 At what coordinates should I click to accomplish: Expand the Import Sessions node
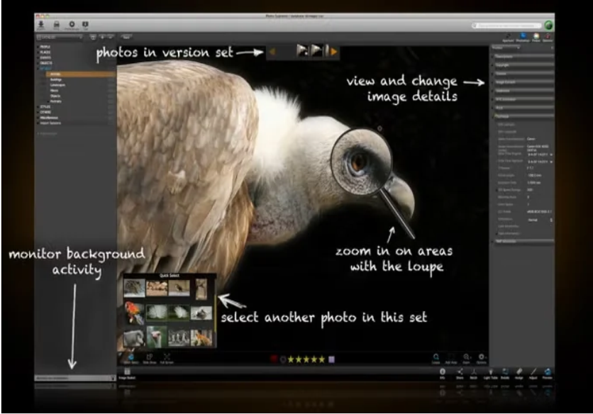click(38, 123)
